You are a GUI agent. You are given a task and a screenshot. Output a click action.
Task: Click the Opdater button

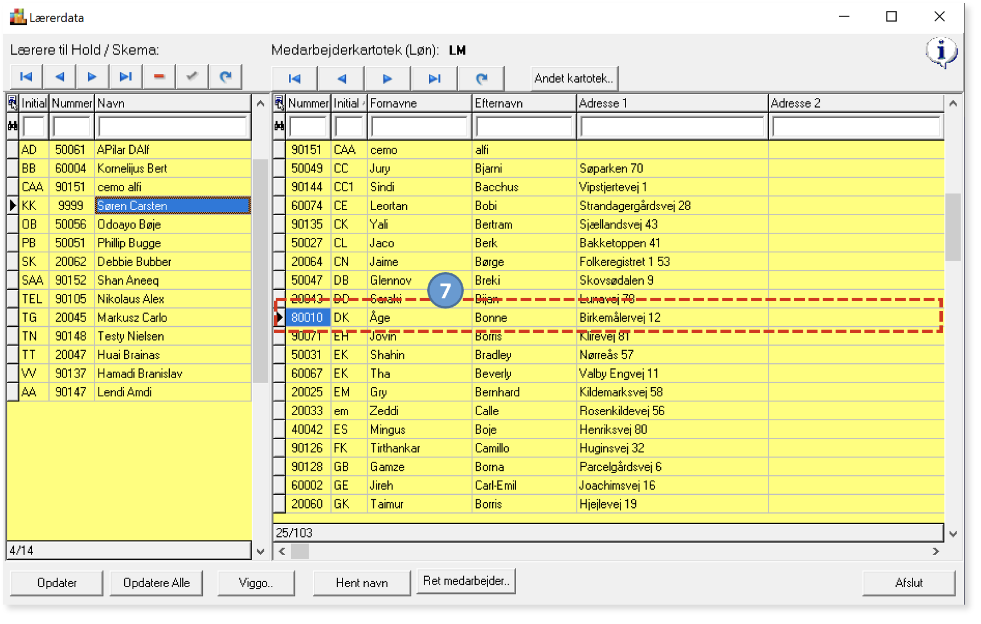[57, 582]
